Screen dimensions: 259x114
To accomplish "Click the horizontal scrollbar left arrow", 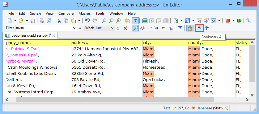I will 7,100.
